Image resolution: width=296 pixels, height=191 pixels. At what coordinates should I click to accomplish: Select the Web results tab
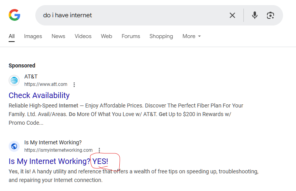point(106,36)
